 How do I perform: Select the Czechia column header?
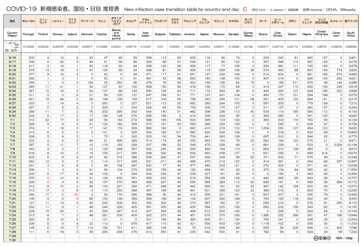point(102,34)
